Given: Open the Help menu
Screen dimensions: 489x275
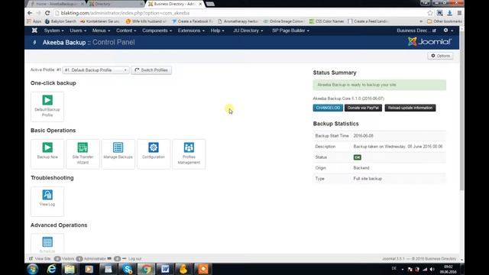Looking at the screenshot, I should (217, 31).
